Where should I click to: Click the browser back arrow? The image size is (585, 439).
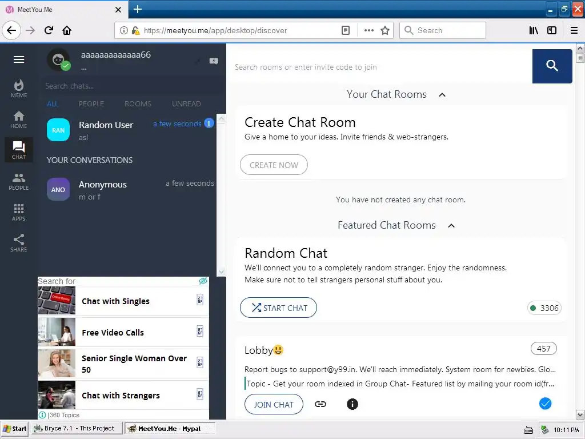pyautogui.click(x=11, y=30)
